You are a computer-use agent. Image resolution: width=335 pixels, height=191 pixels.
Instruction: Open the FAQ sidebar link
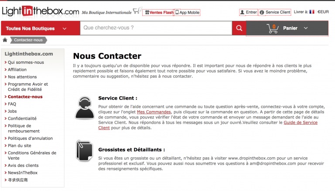12,104
